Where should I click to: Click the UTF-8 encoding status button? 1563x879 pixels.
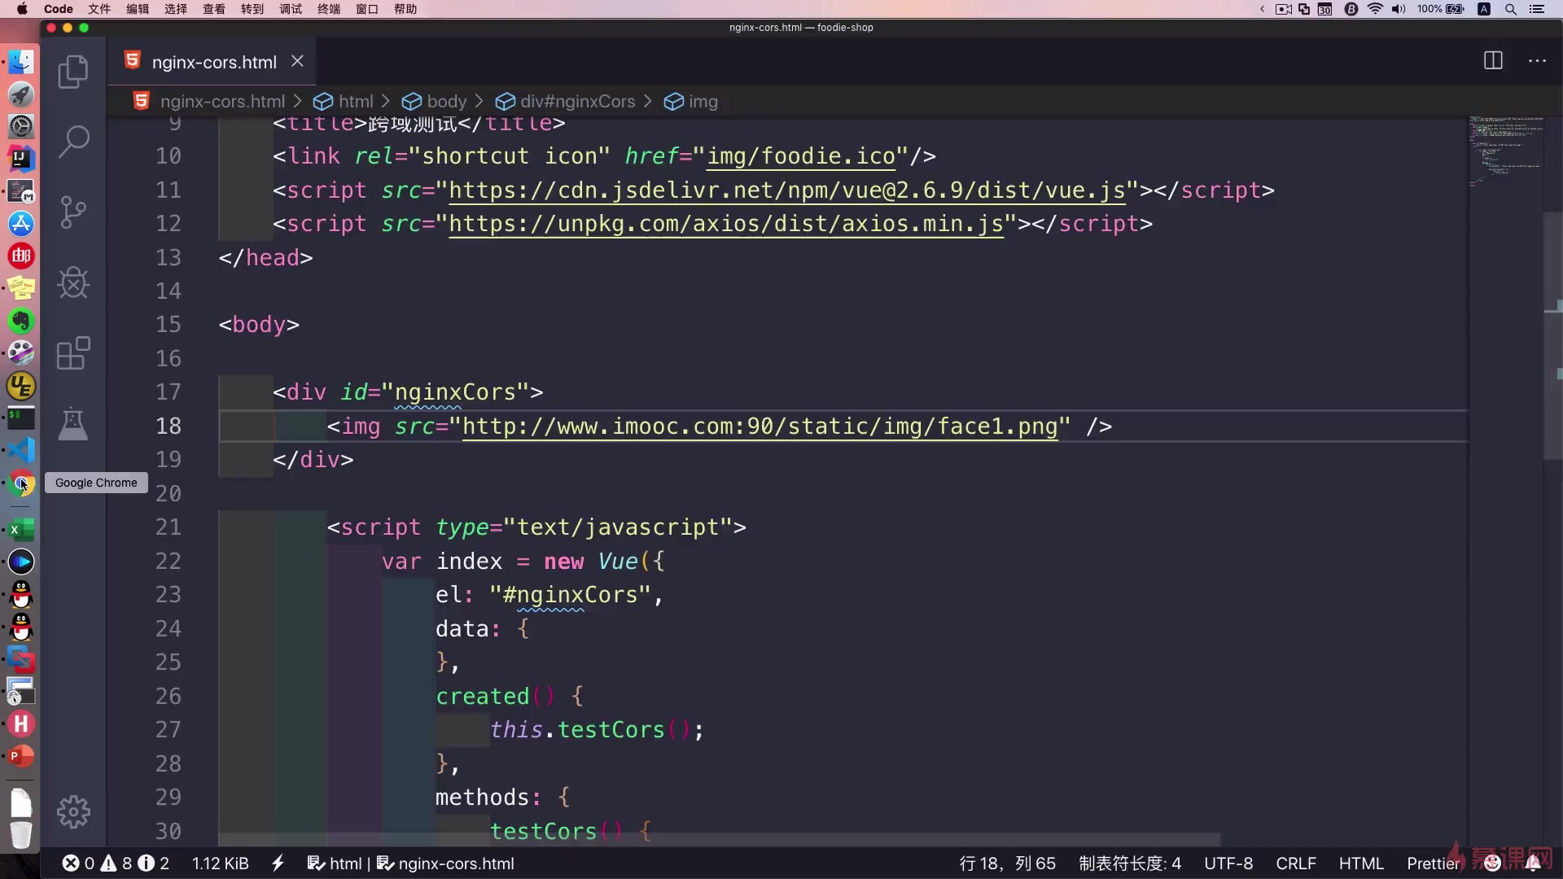[x=1228, y=864]
